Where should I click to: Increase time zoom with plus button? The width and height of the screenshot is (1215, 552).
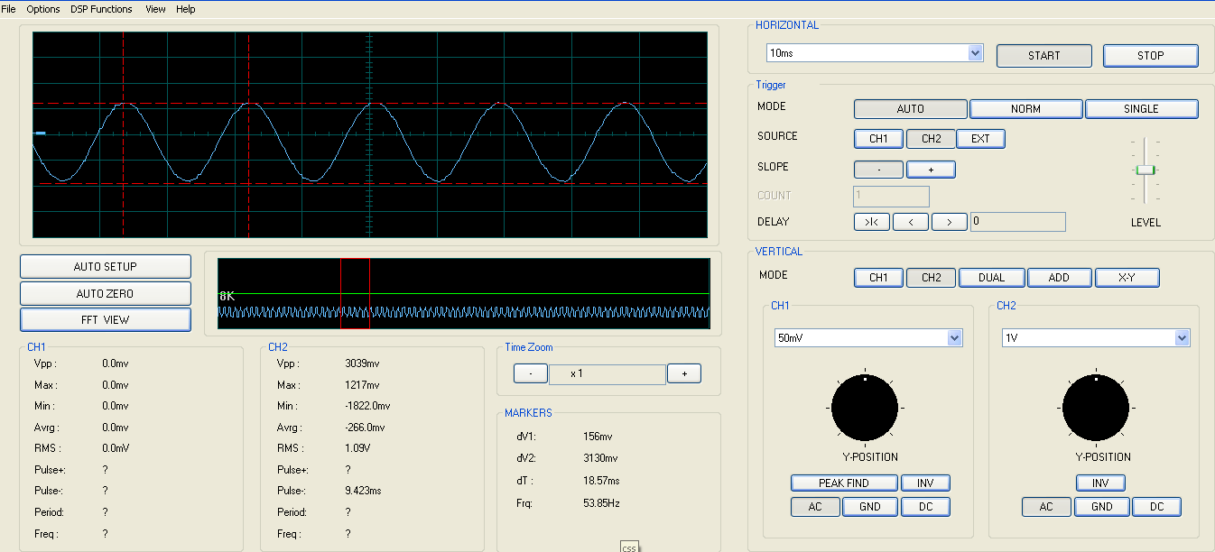tap(684, 373)
